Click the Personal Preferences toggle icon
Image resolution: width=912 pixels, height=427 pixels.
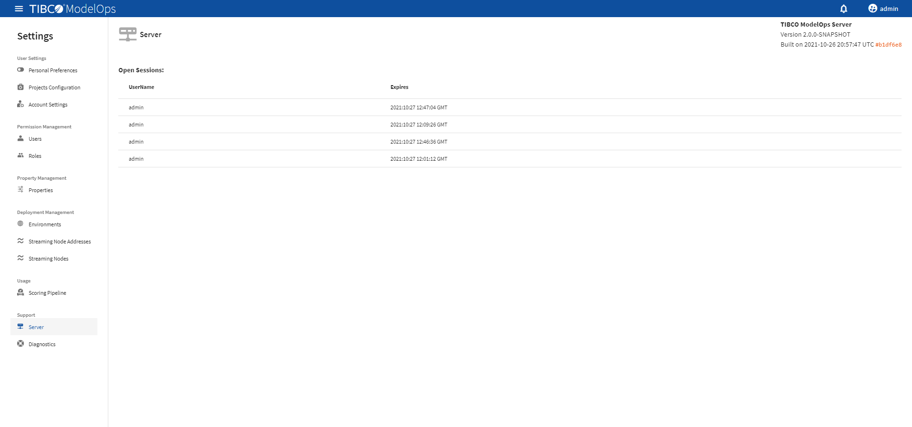coord(20,70)
